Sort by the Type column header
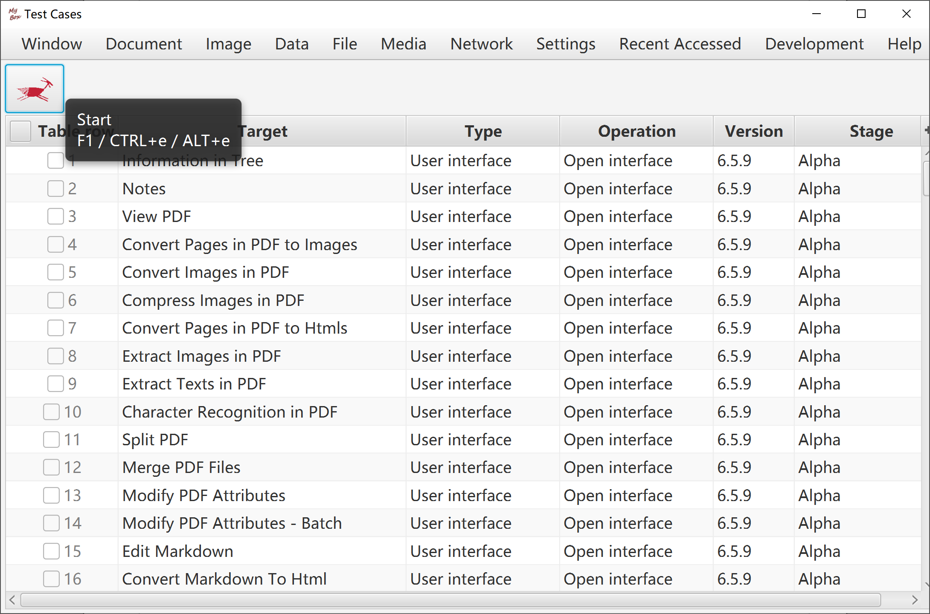This screenshot has height=614, width=930. pos(483,131)
